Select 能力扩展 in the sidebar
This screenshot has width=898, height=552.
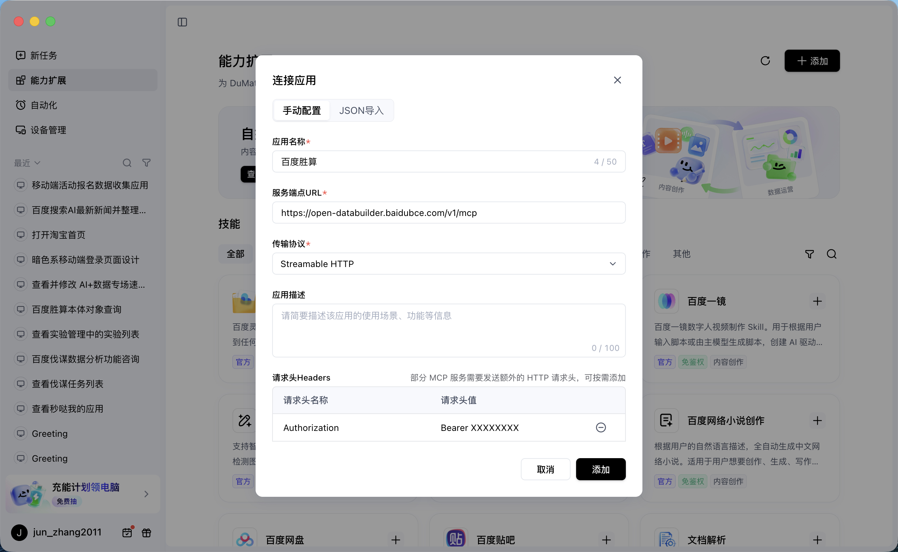click(83, 80)
